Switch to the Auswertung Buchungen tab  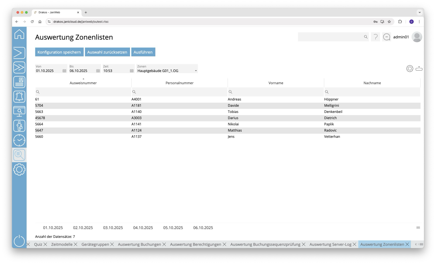tap(139, 245)
